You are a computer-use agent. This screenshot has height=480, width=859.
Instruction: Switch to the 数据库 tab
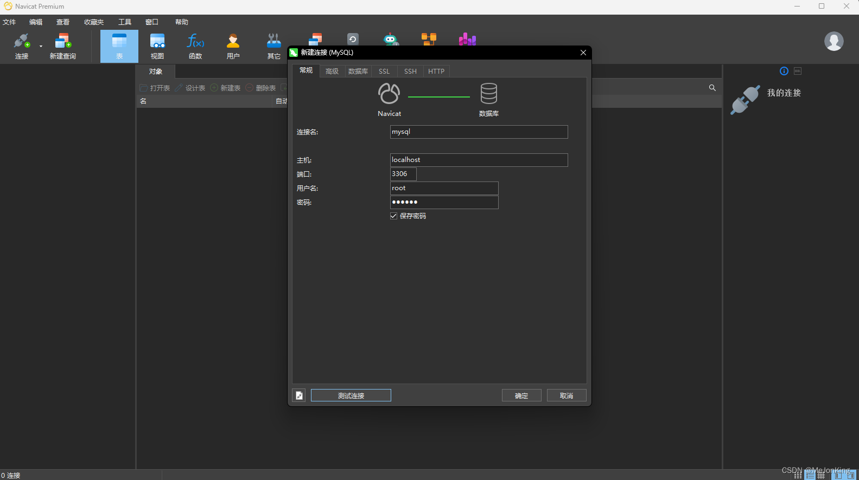(x=358, y=72)
